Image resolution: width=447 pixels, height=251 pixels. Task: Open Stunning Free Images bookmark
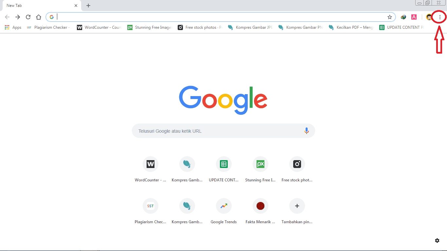pos(150,27)
